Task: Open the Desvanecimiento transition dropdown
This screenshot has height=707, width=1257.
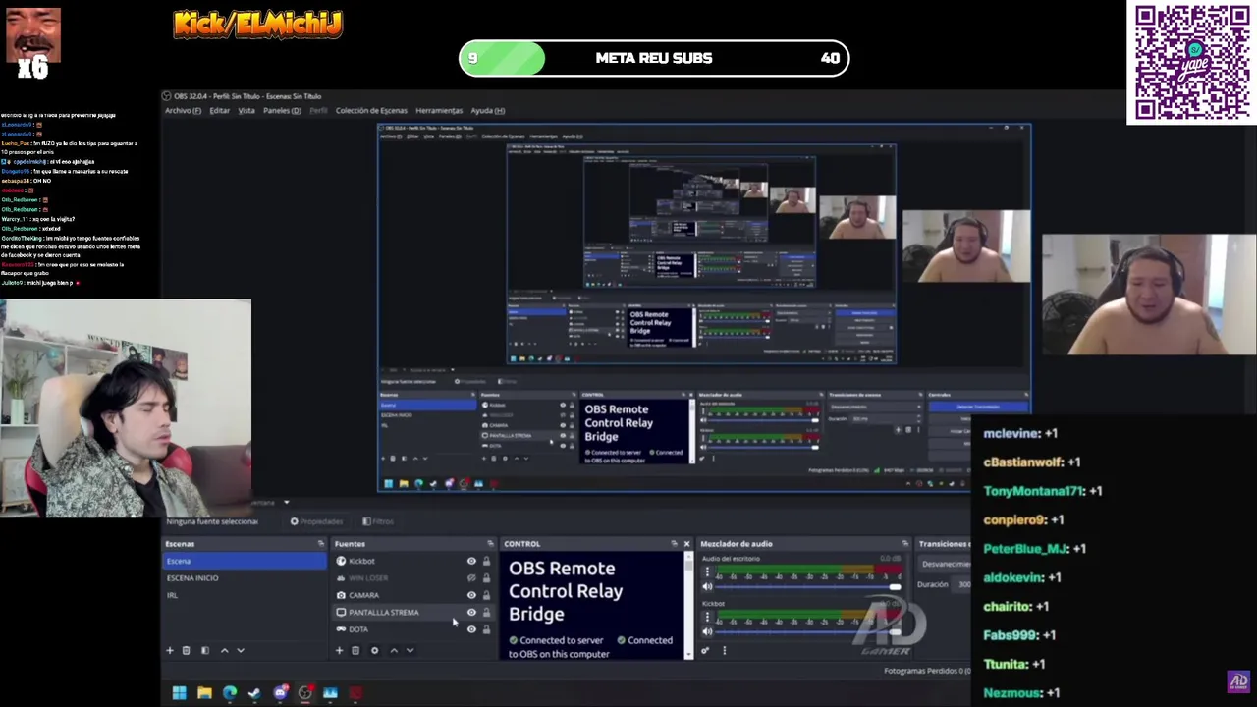Action: (945, 564)
